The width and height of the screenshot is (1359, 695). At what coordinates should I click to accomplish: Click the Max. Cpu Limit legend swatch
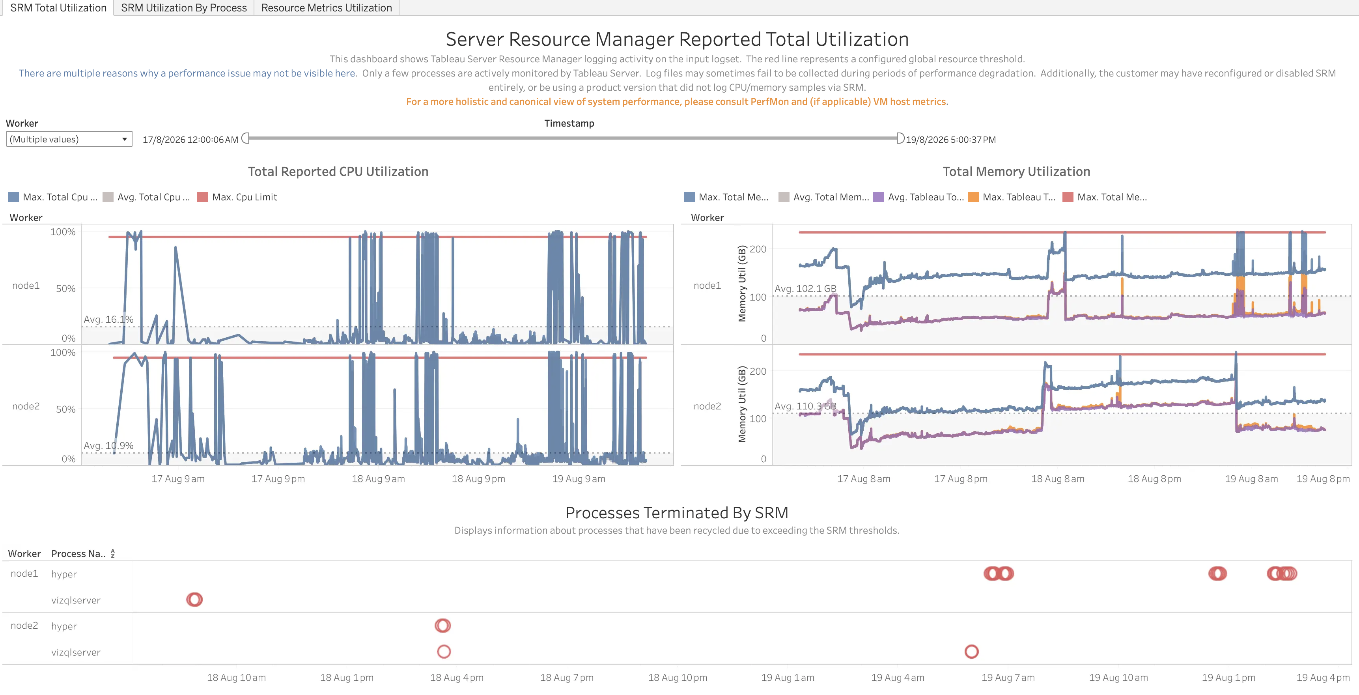pos(203,197)
